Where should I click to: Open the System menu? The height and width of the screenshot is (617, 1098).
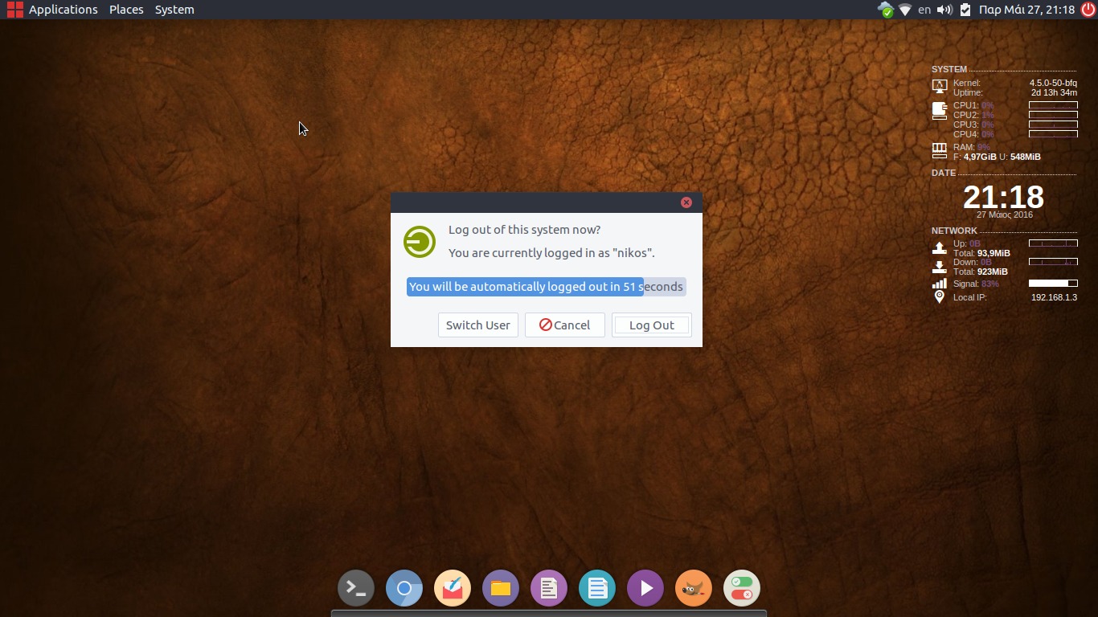tap(174, 10)
